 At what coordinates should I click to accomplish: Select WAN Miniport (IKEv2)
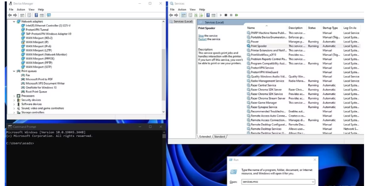tap(37, 38)
